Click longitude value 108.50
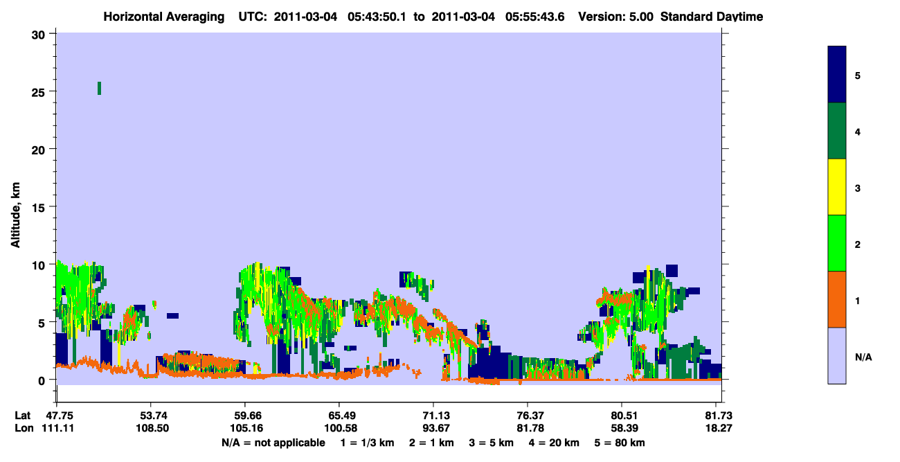 click(x=150, y=428)
